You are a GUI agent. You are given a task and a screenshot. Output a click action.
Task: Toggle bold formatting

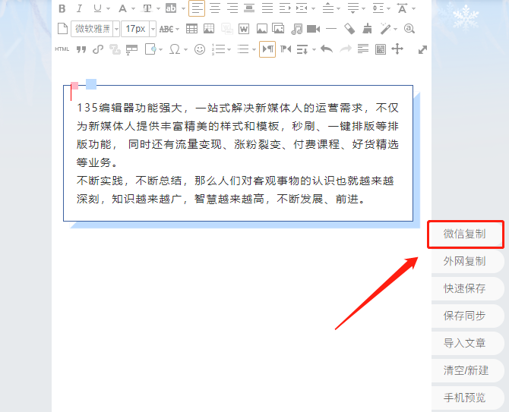click(62, 8)
